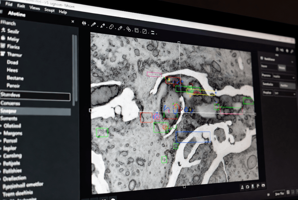Open the dropdown arrow after the last toolbar icon
298x200 pixels.
coord(156,34)
